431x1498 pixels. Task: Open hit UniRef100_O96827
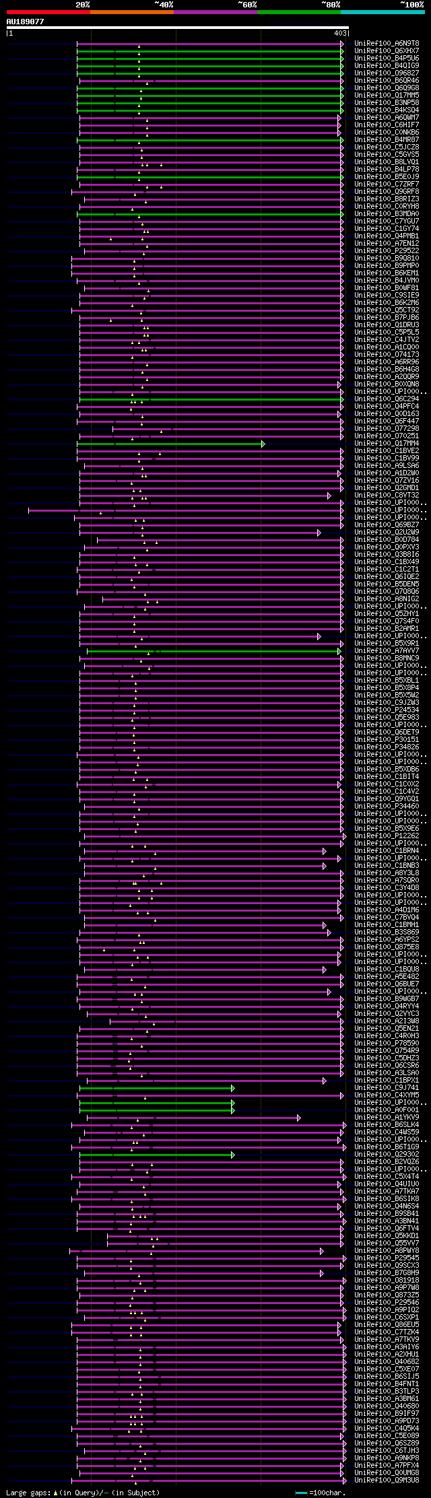tap(387, 73)
